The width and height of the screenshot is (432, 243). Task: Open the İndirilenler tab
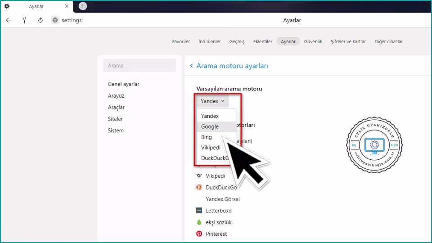[210, 41]
